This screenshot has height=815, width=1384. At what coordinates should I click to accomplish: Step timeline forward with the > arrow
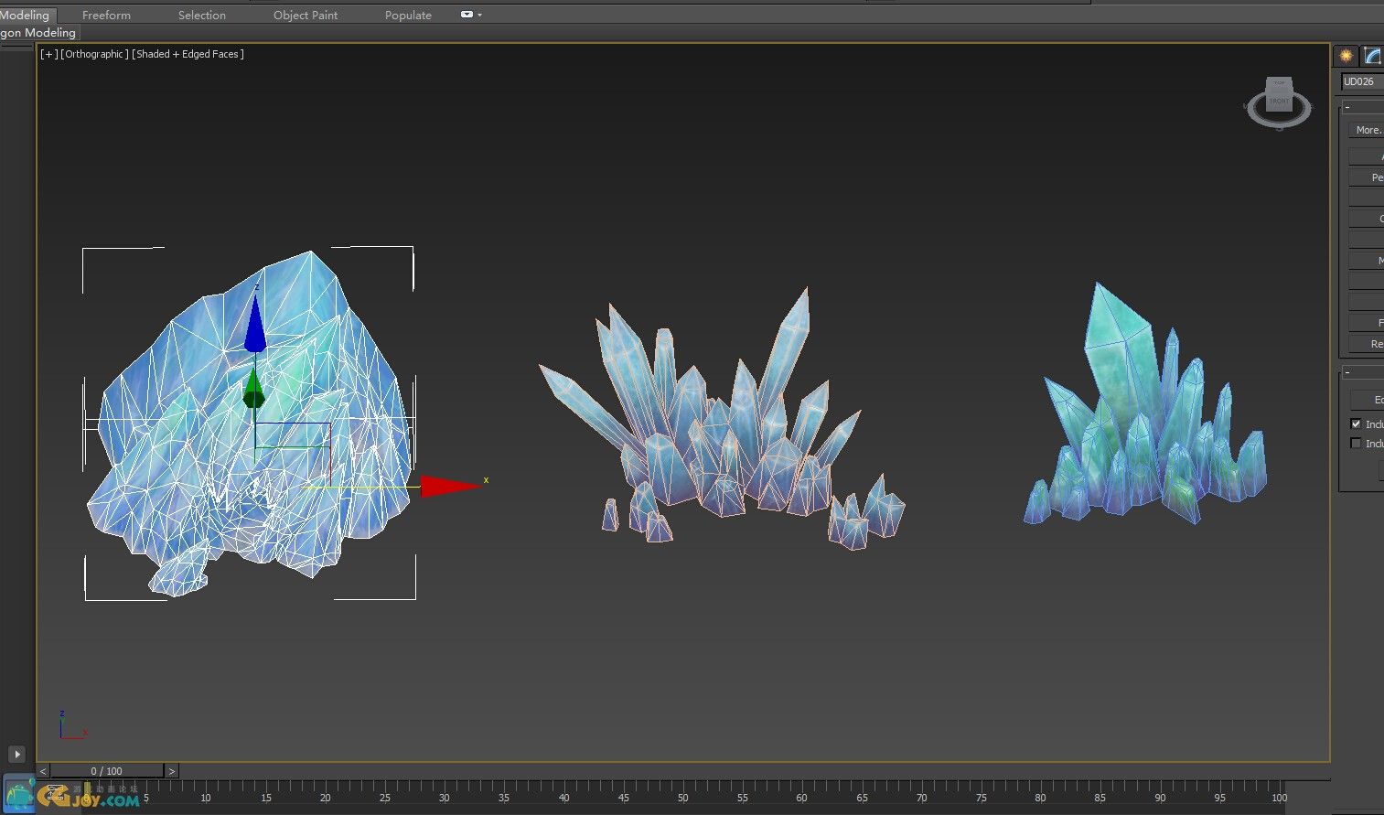[x=171, y=771]
